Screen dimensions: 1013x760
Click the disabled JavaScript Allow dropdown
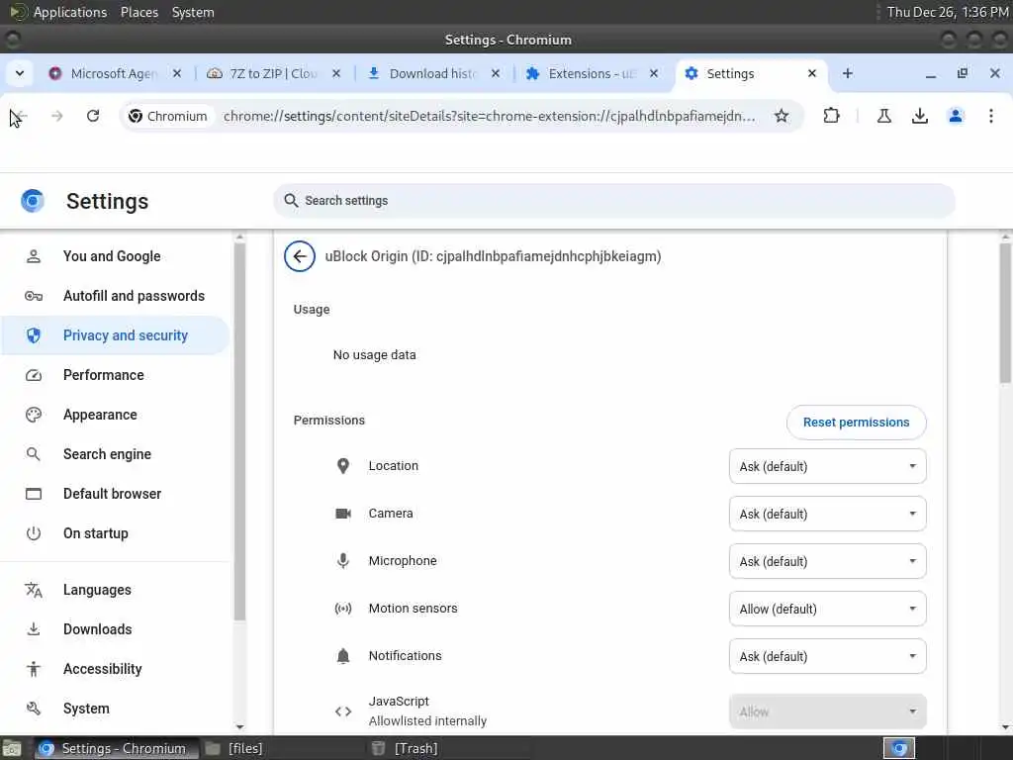coord(828,712)
